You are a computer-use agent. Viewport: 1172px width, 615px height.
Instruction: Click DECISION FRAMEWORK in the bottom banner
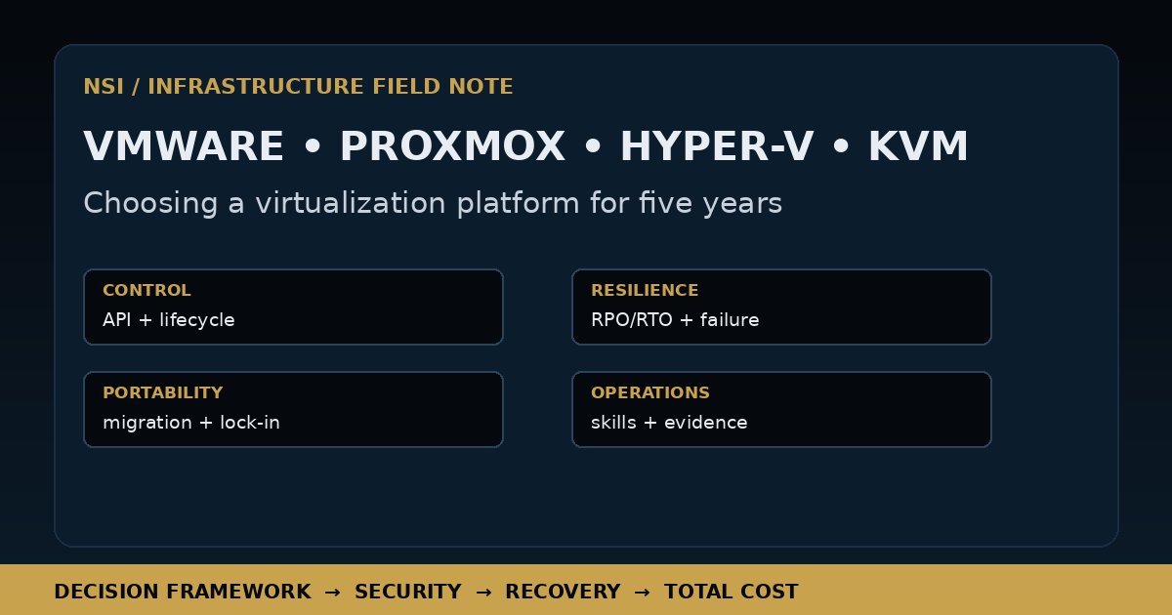click(x=182, y=592)
